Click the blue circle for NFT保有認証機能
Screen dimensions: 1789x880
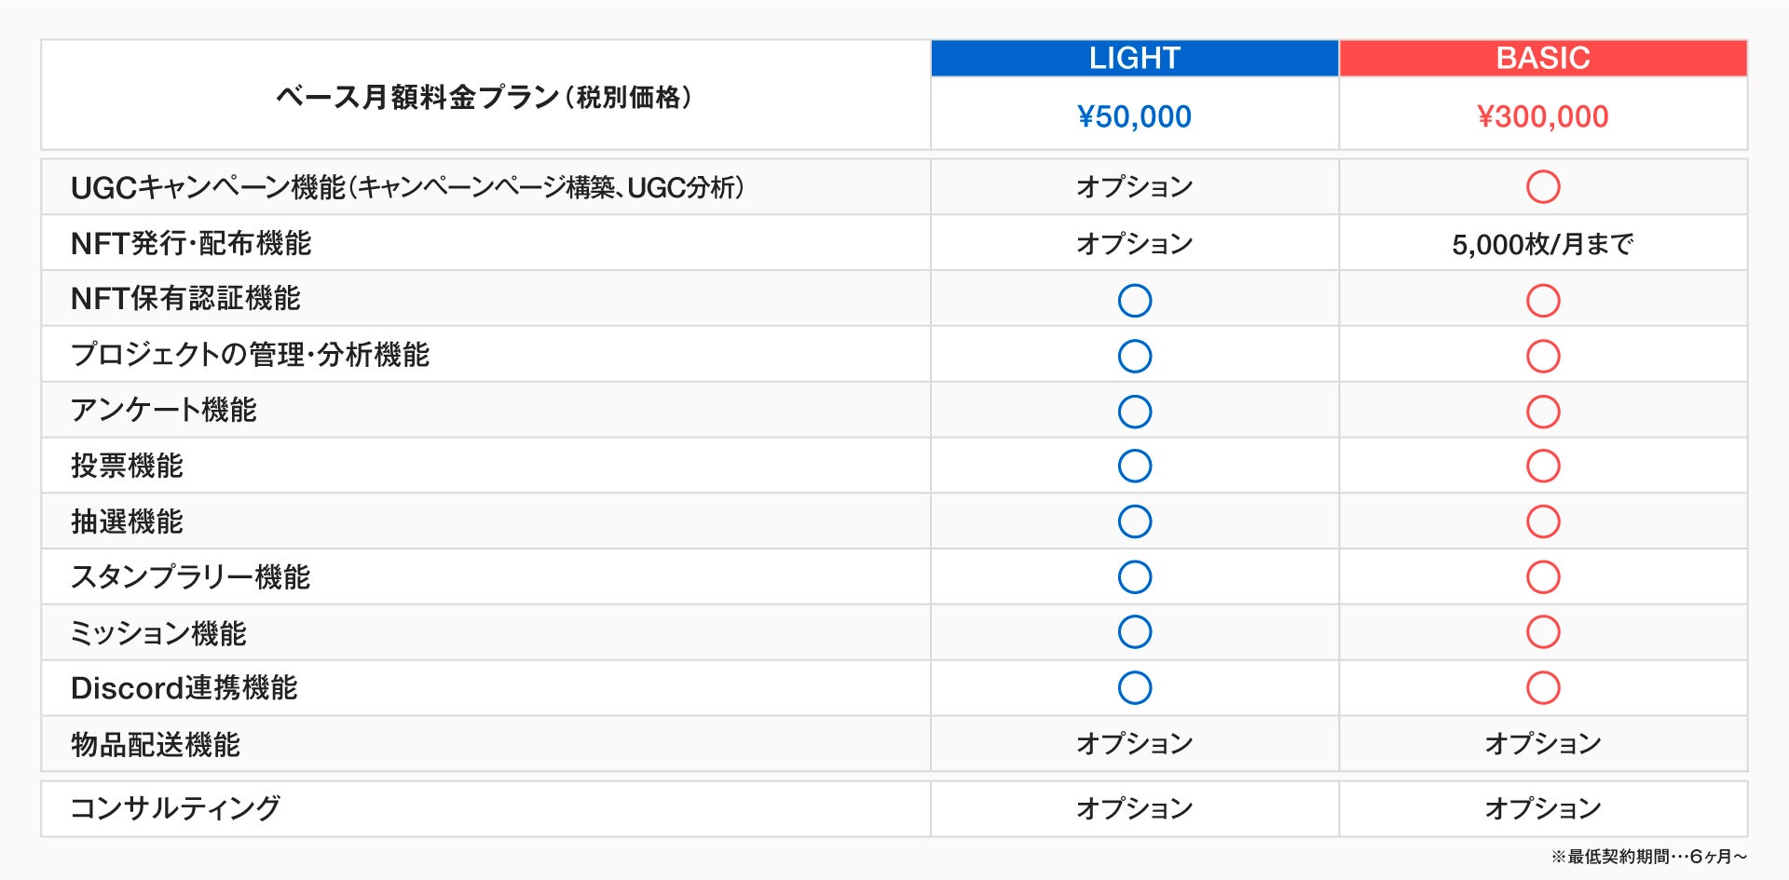tap(1134, 300)
